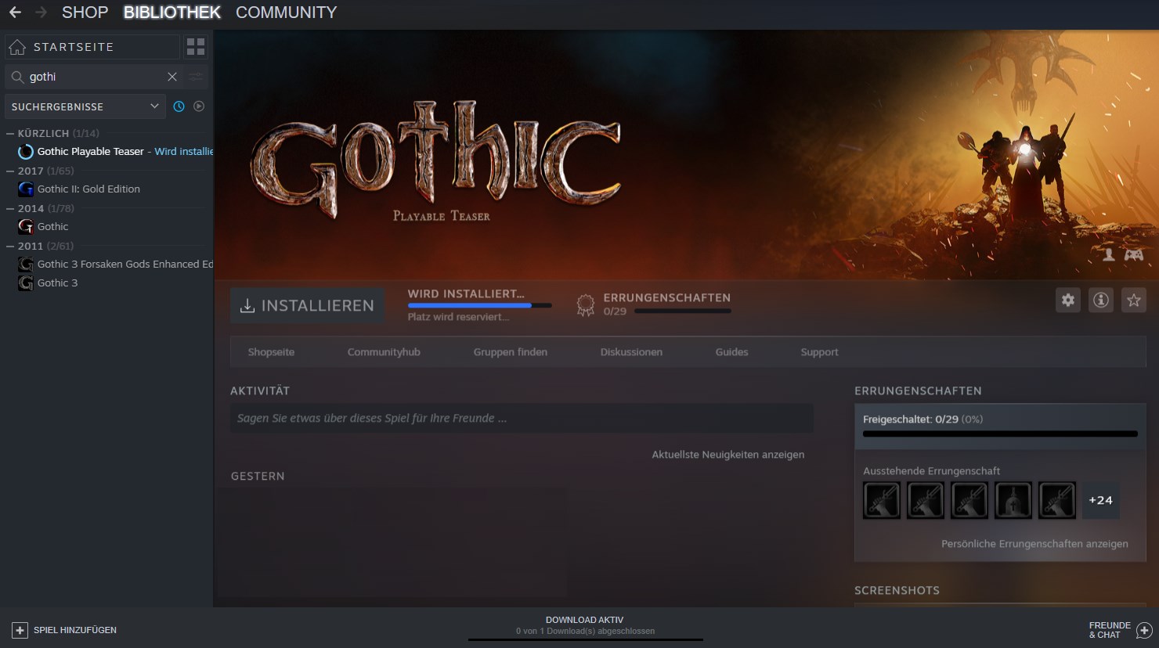
Task: Click second pending achievement icon
Action: 926,500
